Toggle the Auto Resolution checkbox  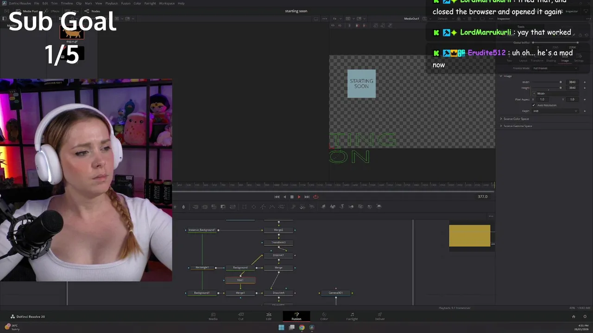point(534,105)
